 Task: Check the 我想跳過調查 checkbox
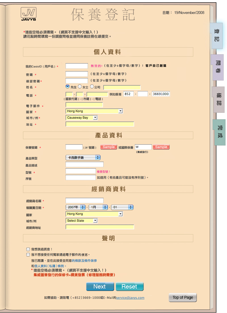[x=28, y=249]
